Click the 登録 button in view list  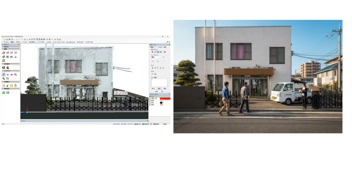click(x=159, y=88)
